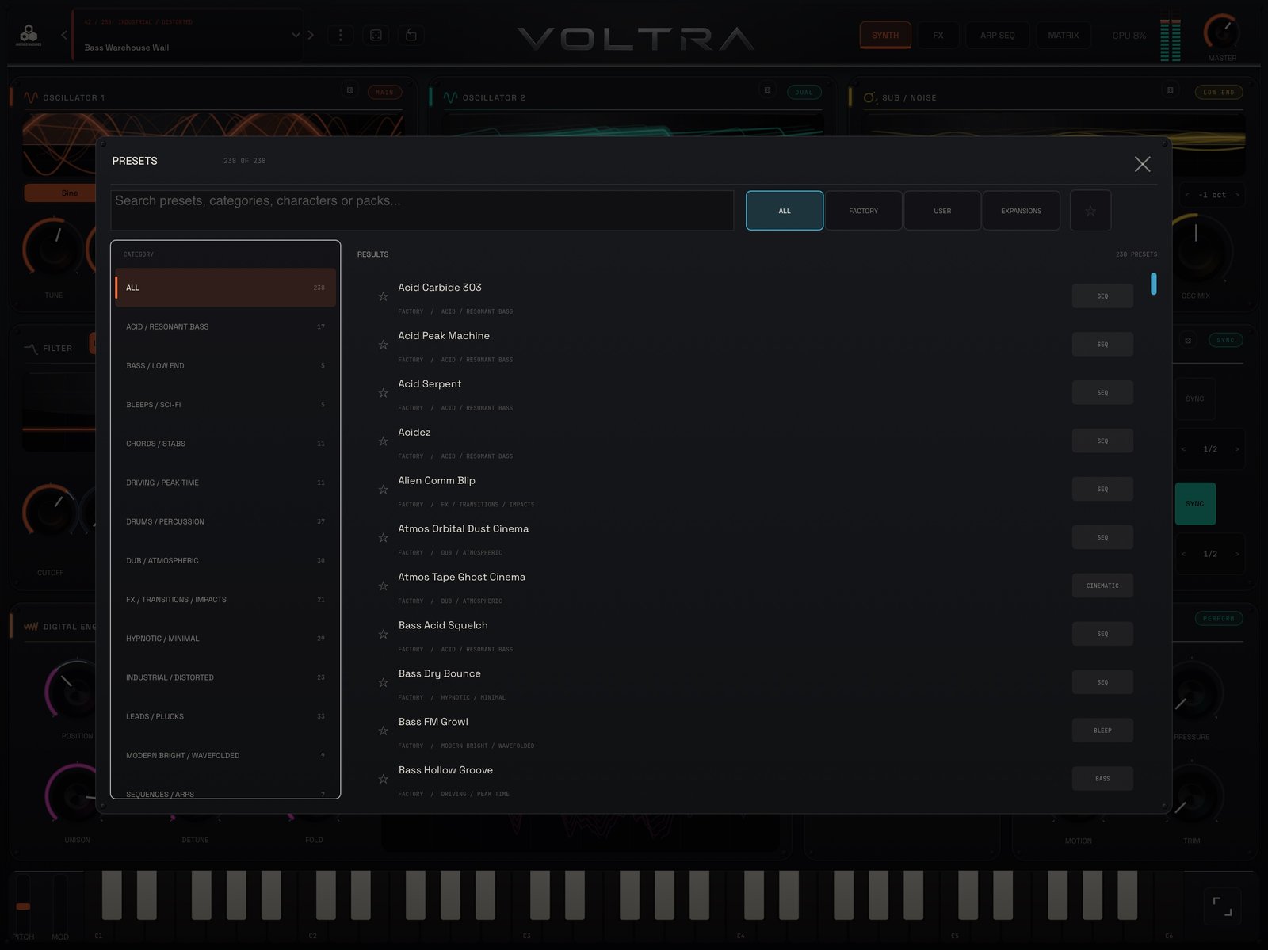Open the three-dot preset options menu
This screenshot has width=1268, height=950.
[341, 35]
